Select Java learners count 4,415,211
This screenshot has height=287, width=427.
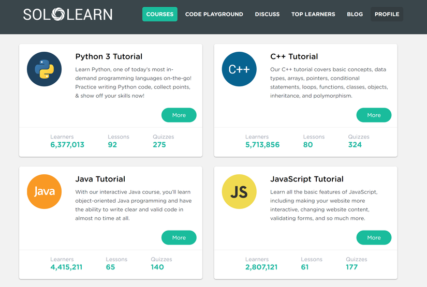coord(66,267)
